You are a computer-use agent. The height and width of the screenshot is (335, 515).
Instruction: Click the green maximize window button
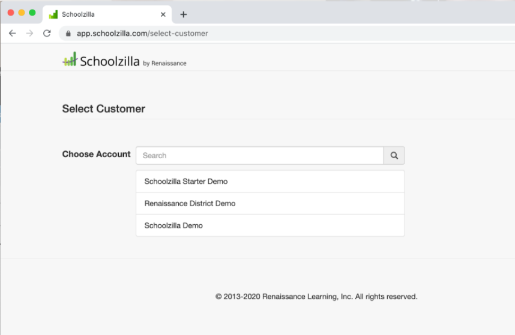click(x=32, y=13)
